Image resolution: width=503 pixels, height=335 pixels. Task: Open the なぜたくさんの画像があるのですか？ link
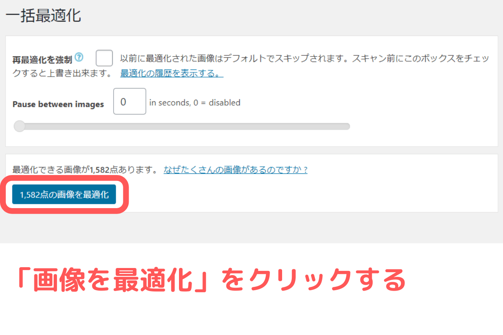[x=236, y=170]
